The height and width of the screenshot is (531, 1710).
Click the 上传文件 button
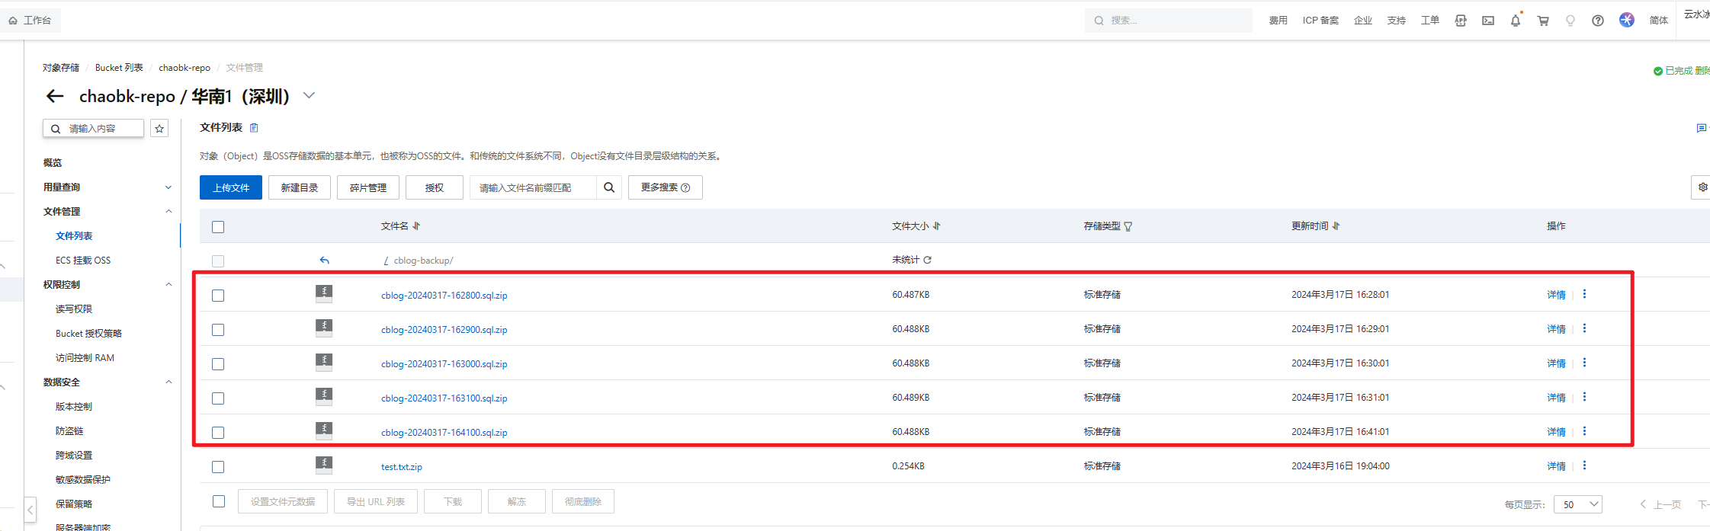point(231,187)
